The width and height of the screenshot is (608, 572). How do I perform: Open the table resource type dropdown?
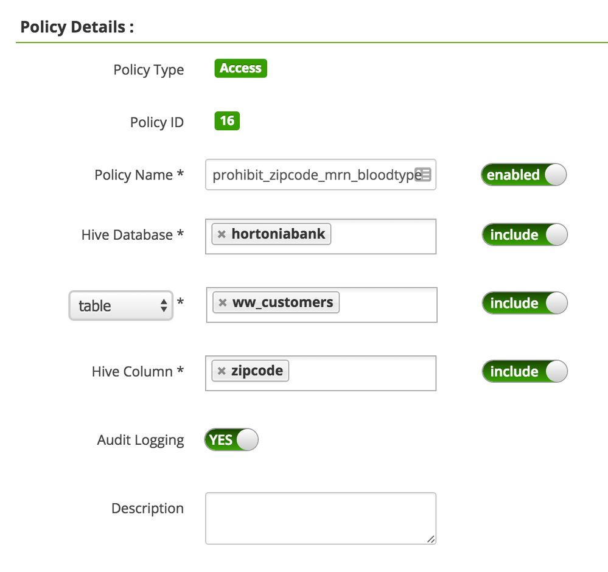tap(121, 305)
